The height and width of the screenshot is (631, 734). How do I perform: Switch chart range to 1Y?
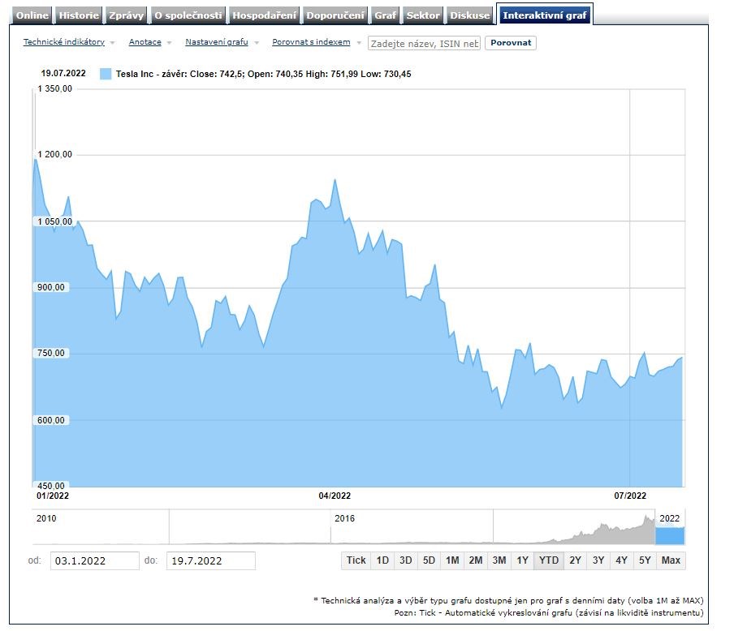coord(522,560)
